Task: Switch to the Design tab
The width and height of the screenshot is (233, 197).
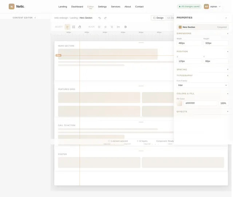Action: (x=158, y=18)
